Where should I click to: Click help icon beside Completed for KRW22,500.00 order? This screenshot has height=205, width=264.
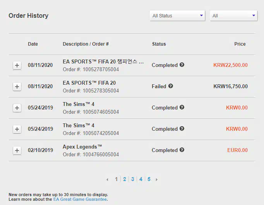[182, 65]
